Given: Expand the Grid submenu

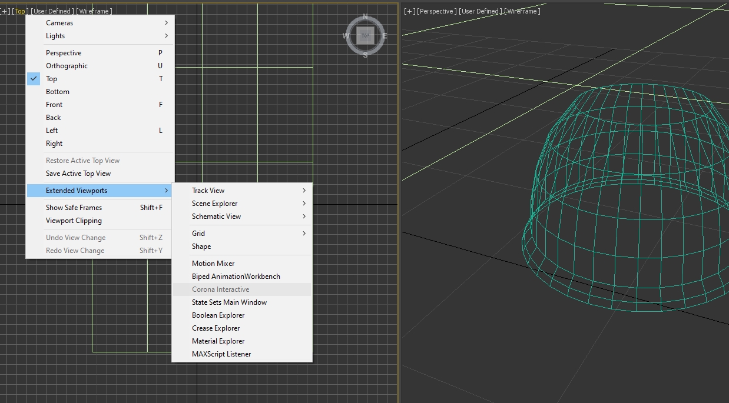Looking at the screenshot, I should (242, 234).
